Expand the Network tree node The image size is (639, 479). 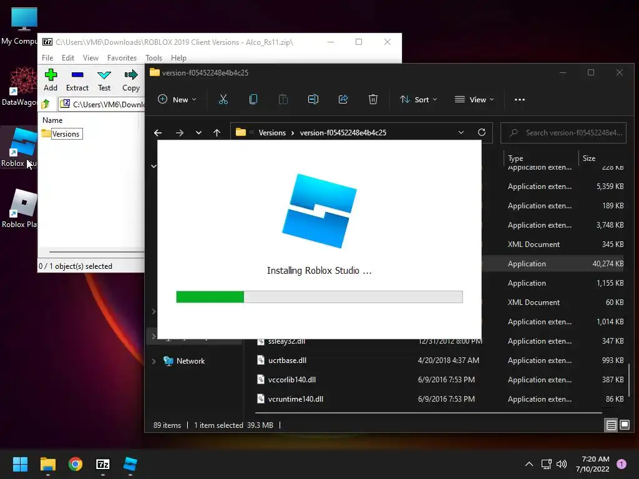(x=154, y=361)
